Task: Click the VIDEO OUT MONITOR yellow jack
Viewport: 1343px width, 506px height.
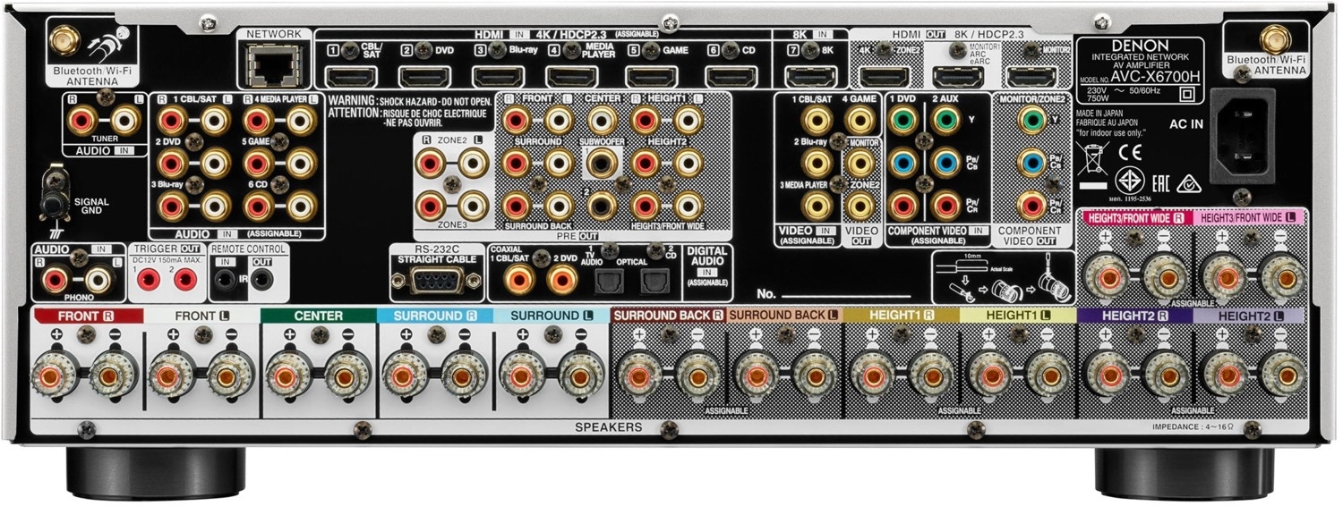Action: pyautogui.click(x=860, y=162)
